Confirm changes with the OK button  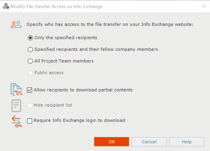[x=111, y=142]
